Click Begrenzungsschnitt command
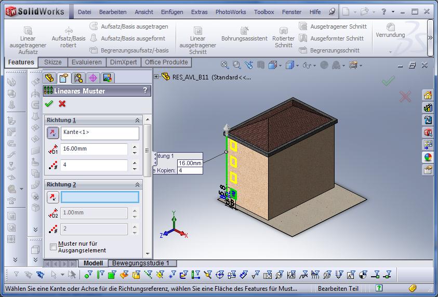This screenshot has height=297, width=438. pyautogui.click(x=335, y=50)
